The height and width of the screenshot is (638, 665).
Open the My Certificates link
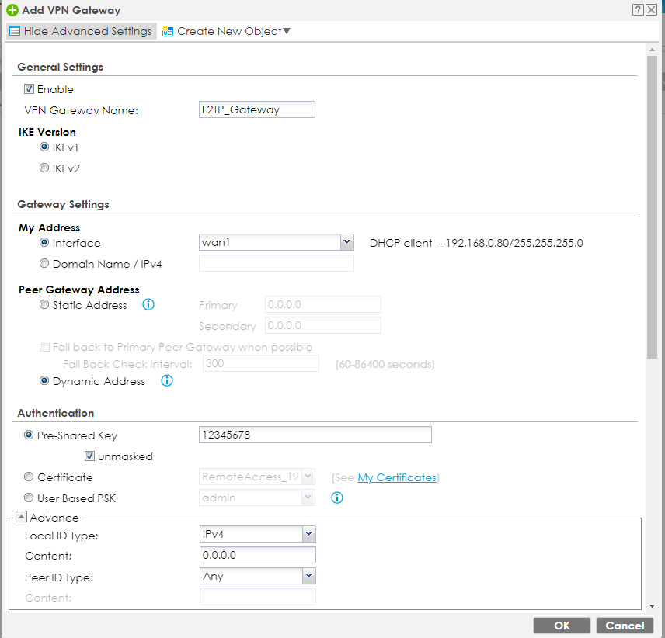(396, 477)
